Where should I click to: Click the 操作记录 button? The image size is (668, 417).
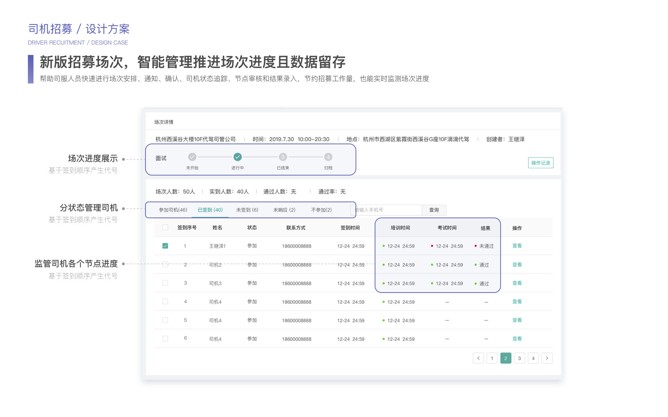tap(541, 163)
